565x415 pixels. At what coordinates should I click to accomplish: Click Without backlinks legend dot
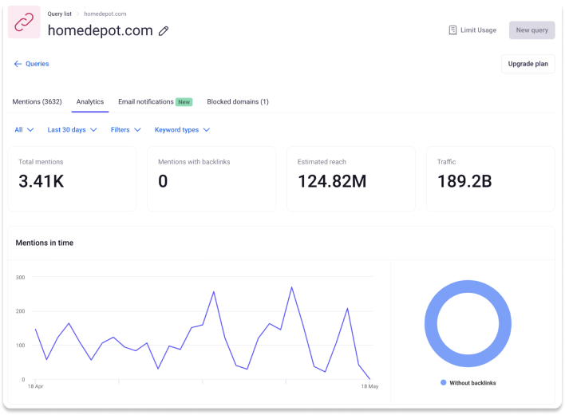(443, 382)
